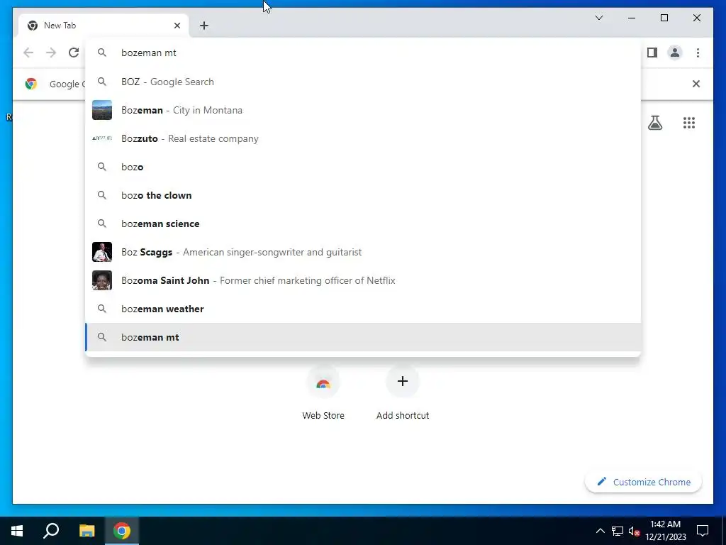This screenshot has height=545, width=726.
Task: Go back with the back arrow
Action: (28, 53)
